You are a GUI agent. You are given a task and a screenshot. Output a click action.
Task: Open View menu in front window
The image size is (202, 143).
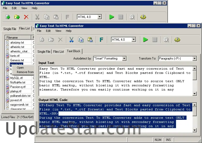pos(58,31)
